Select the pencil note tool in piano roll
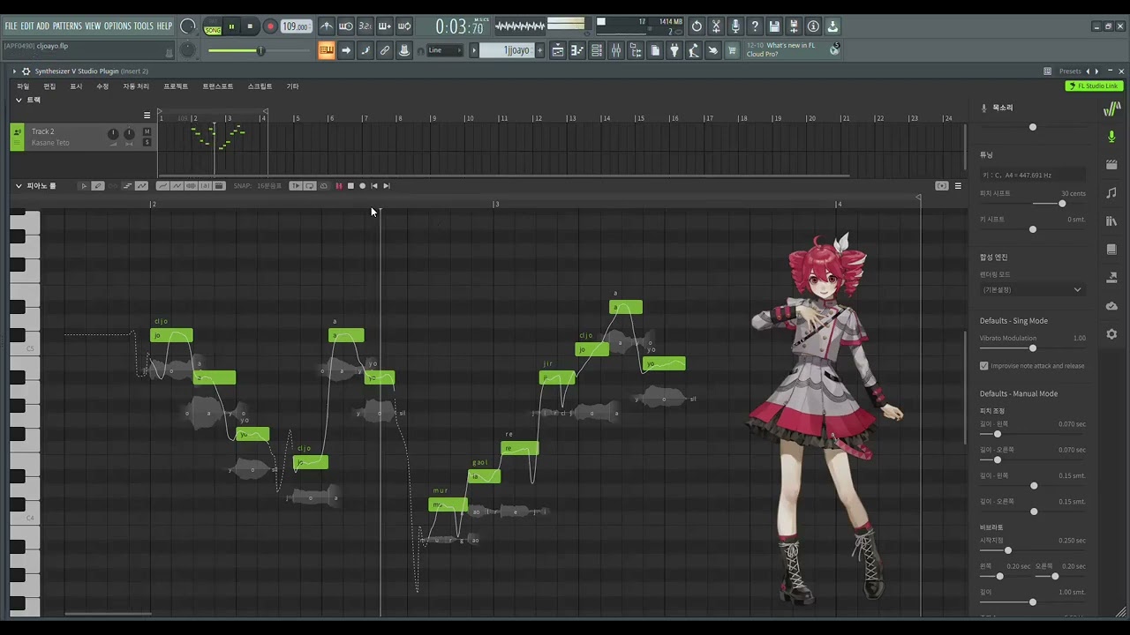This screenshot has width=1130, height=635. (x=98, y=186)
